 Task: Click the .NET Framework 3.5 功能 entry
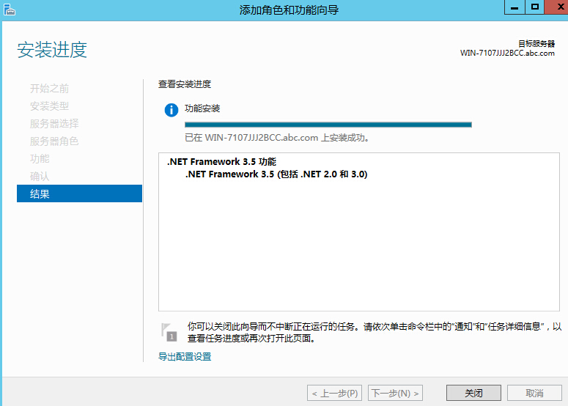click(x=221, y=161)
